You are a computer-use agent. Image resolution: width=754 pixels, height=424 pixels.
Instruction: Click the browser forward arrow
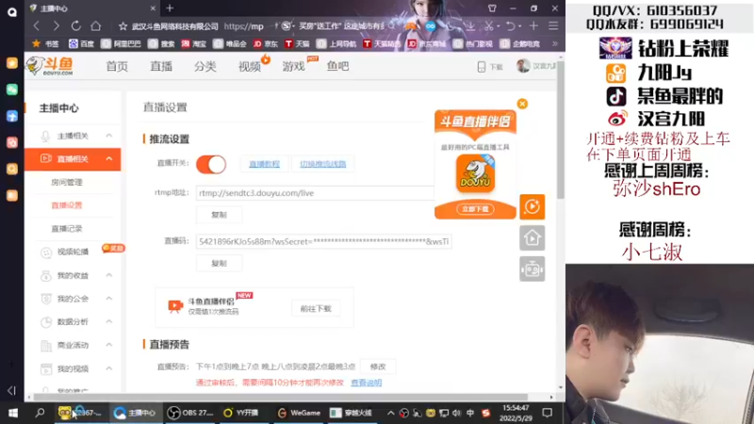[57, 26]
